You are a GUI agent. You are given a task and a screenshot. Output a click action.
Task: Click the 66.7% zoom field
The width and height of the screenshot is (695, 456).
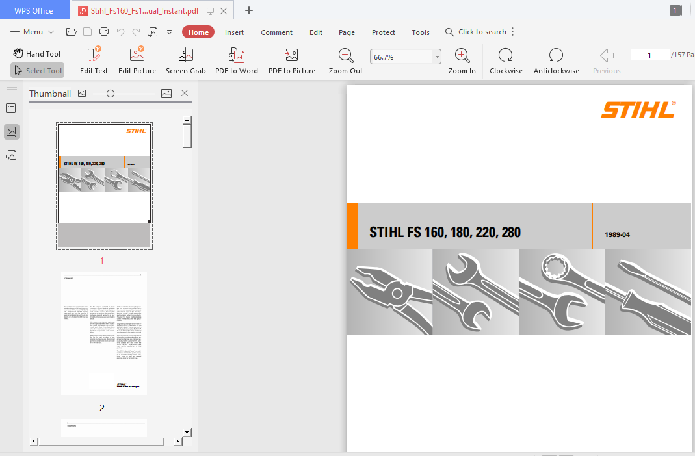pos(402,57)
